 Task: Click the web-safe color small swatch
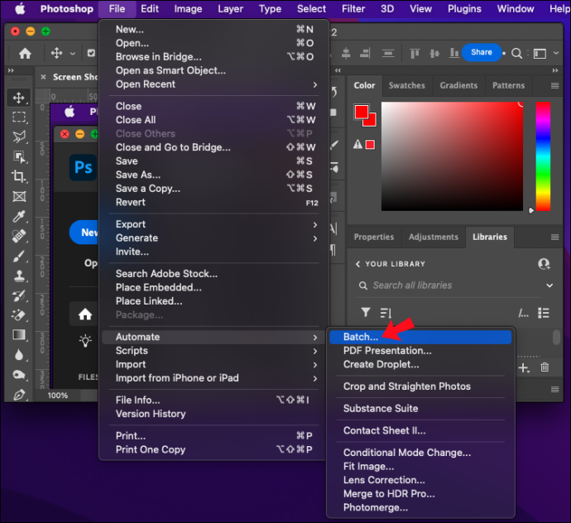point(370,145)
